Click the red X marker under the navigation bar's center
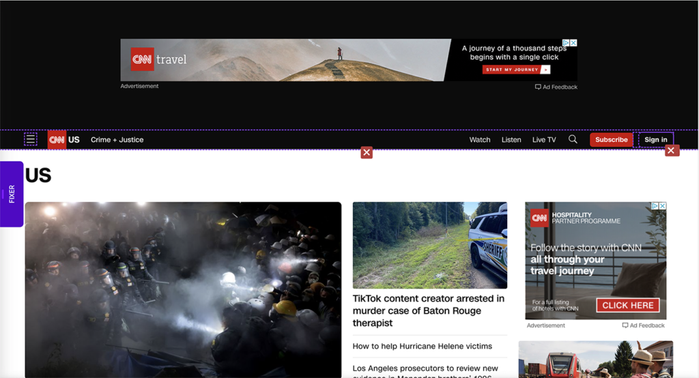Image resolution: width=699 pixels, height=378 pixels. click(367, 152)
